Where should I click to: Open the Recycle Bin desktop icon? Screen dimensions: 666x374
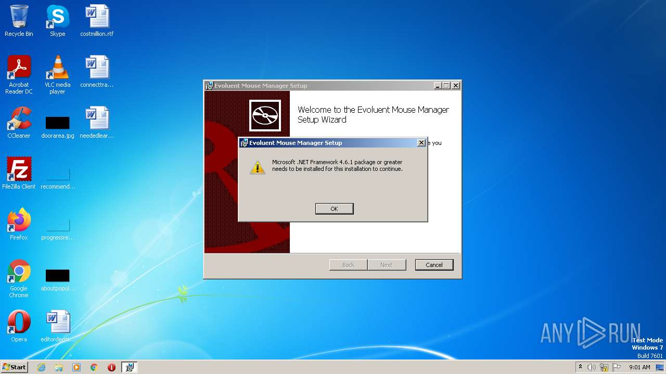pos(19,21)
